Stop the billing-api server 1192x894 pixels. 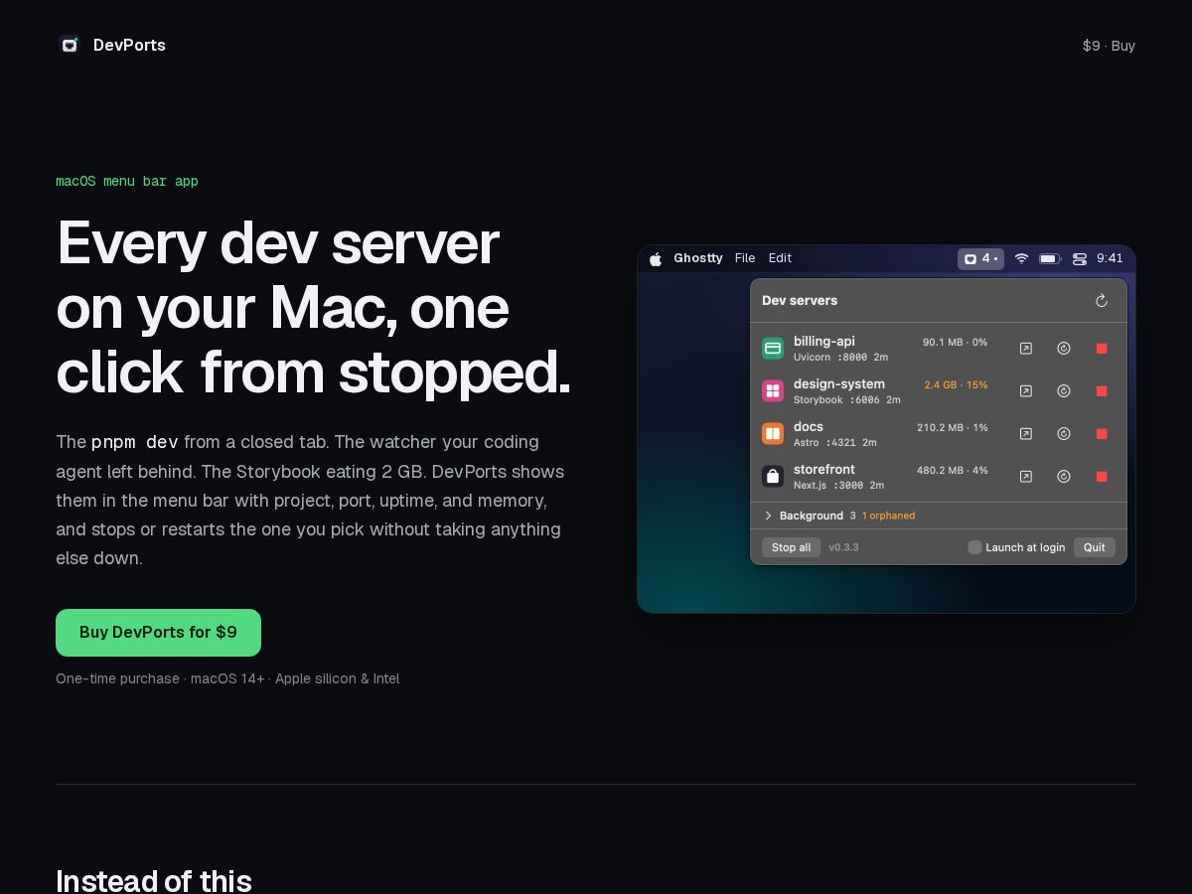pyautogui.click(x=1102, y=348)
